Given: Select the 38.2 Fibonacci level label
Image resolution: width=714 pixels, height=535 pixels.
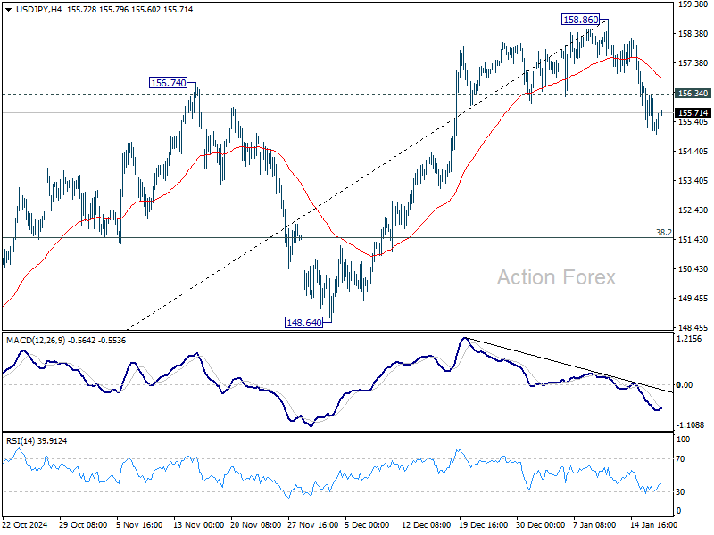Looking at the screenshot, I should [663, 233].
